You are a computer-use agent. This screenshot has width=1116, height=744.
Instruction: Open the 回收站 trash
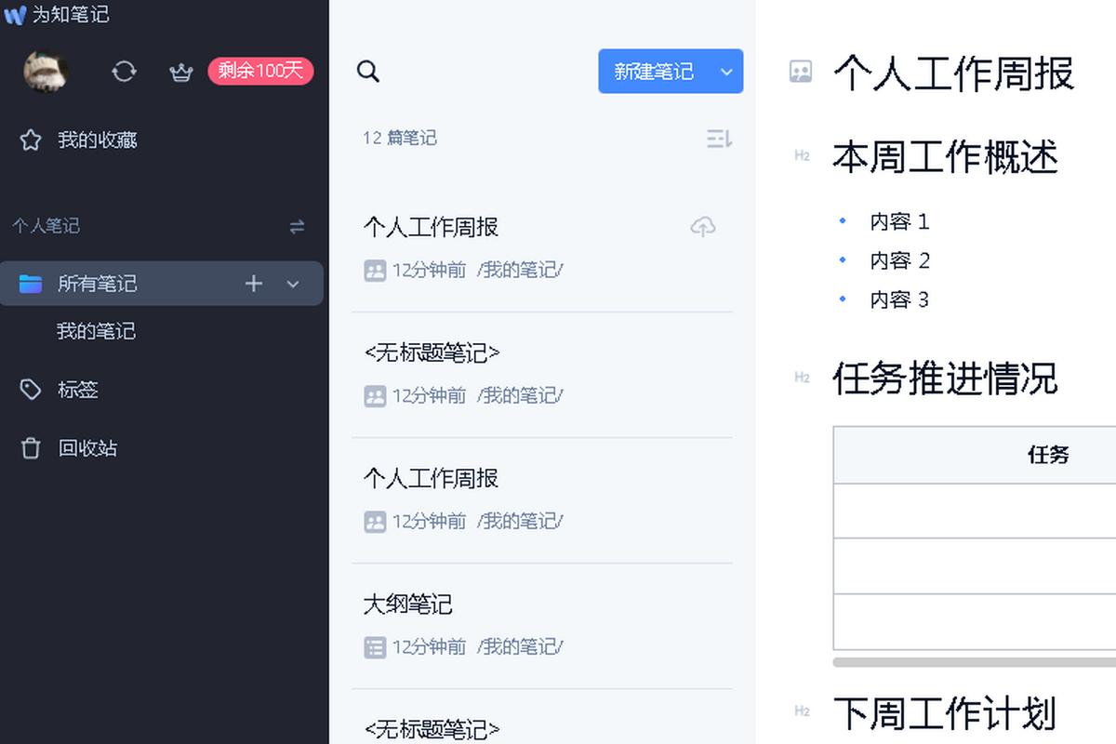point(87,448)
